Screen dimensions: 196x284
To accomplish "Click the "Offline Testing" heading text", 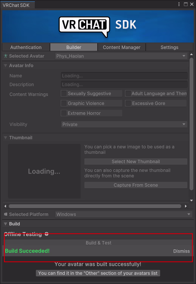I will pyautogui.click(x=23, y=234).
